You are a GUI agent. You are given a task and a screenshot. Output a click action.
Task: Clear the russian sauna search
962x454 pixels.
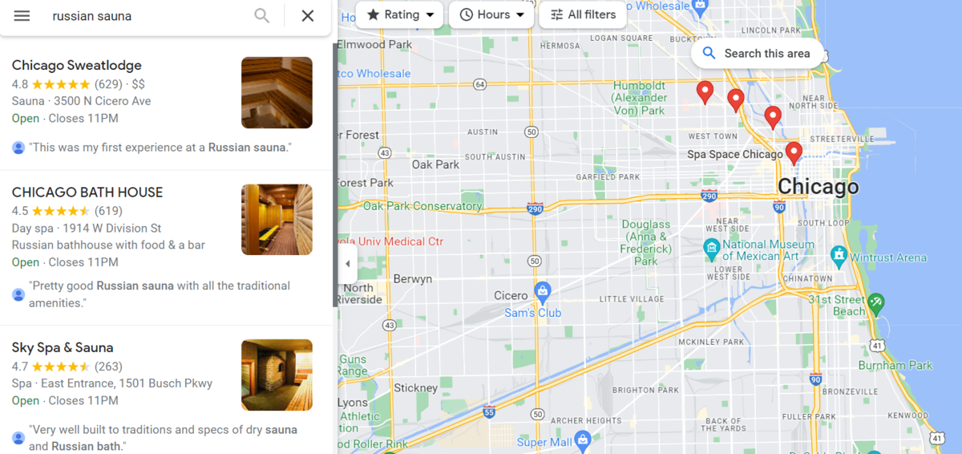[x=308, y=16]
